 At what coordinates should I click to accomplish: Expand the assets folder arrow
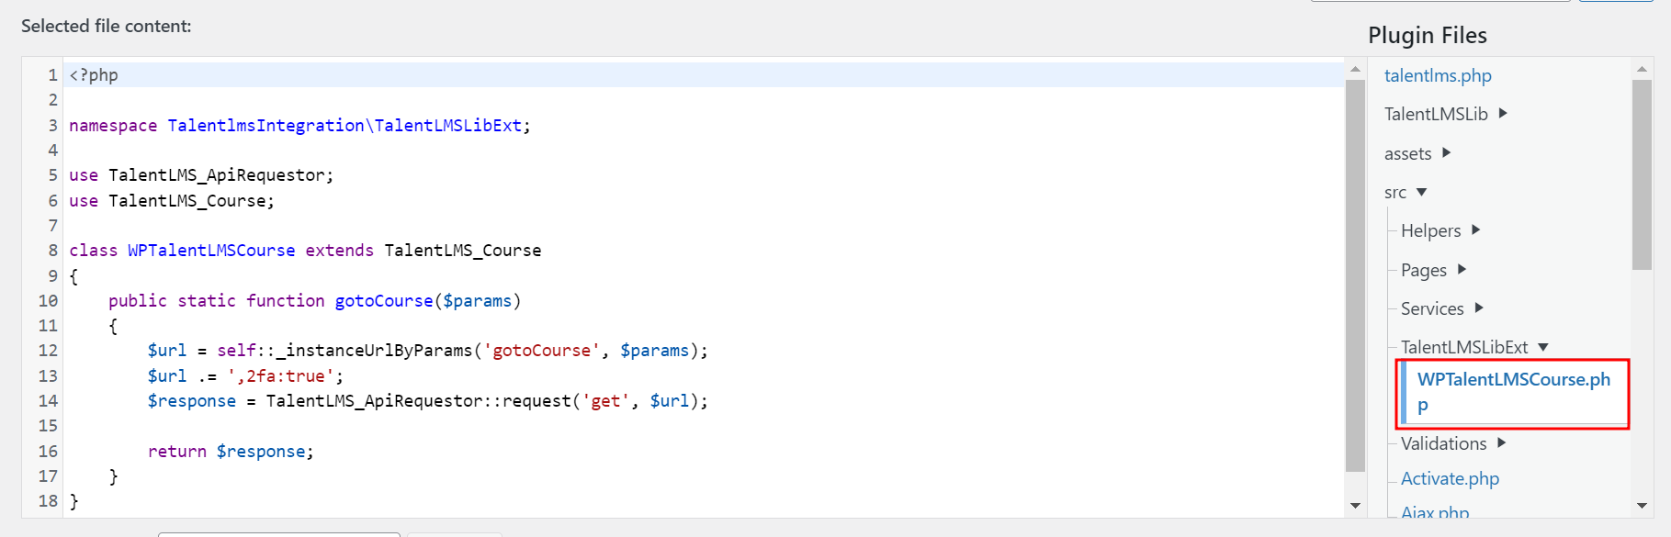(1446, 153)
